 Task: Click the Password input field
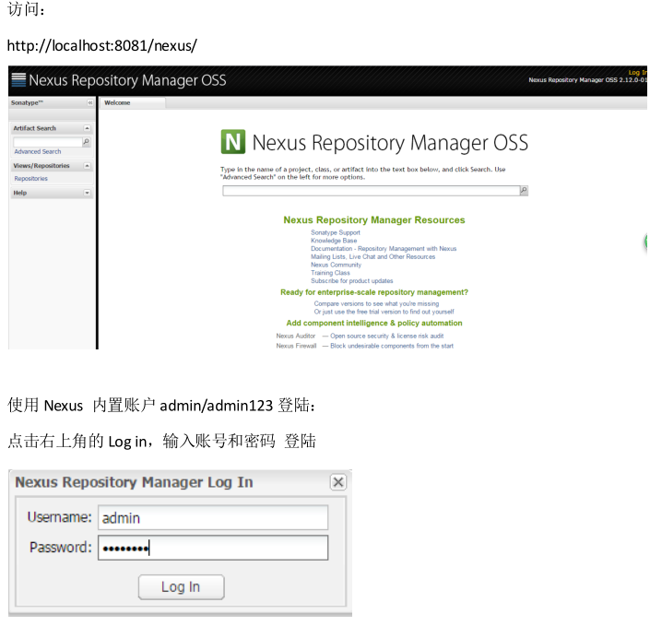[213, 548]
